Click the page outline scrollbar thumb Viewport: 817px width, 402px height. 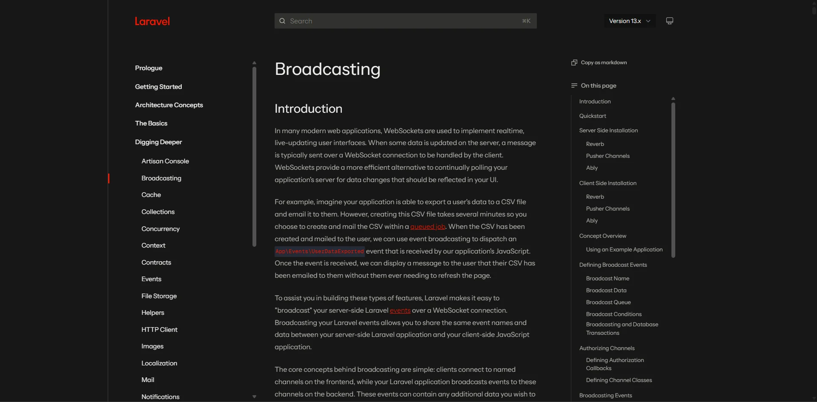673,180
